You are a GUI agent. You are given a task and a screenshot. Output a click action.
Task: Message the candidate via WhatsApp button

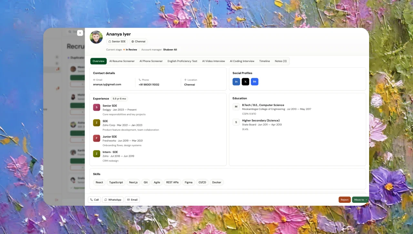point(113,200)
